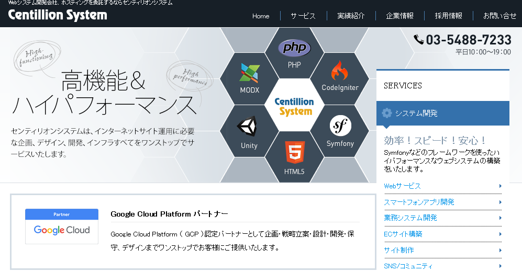Click 高機能& hero headline

pos(103,81)
